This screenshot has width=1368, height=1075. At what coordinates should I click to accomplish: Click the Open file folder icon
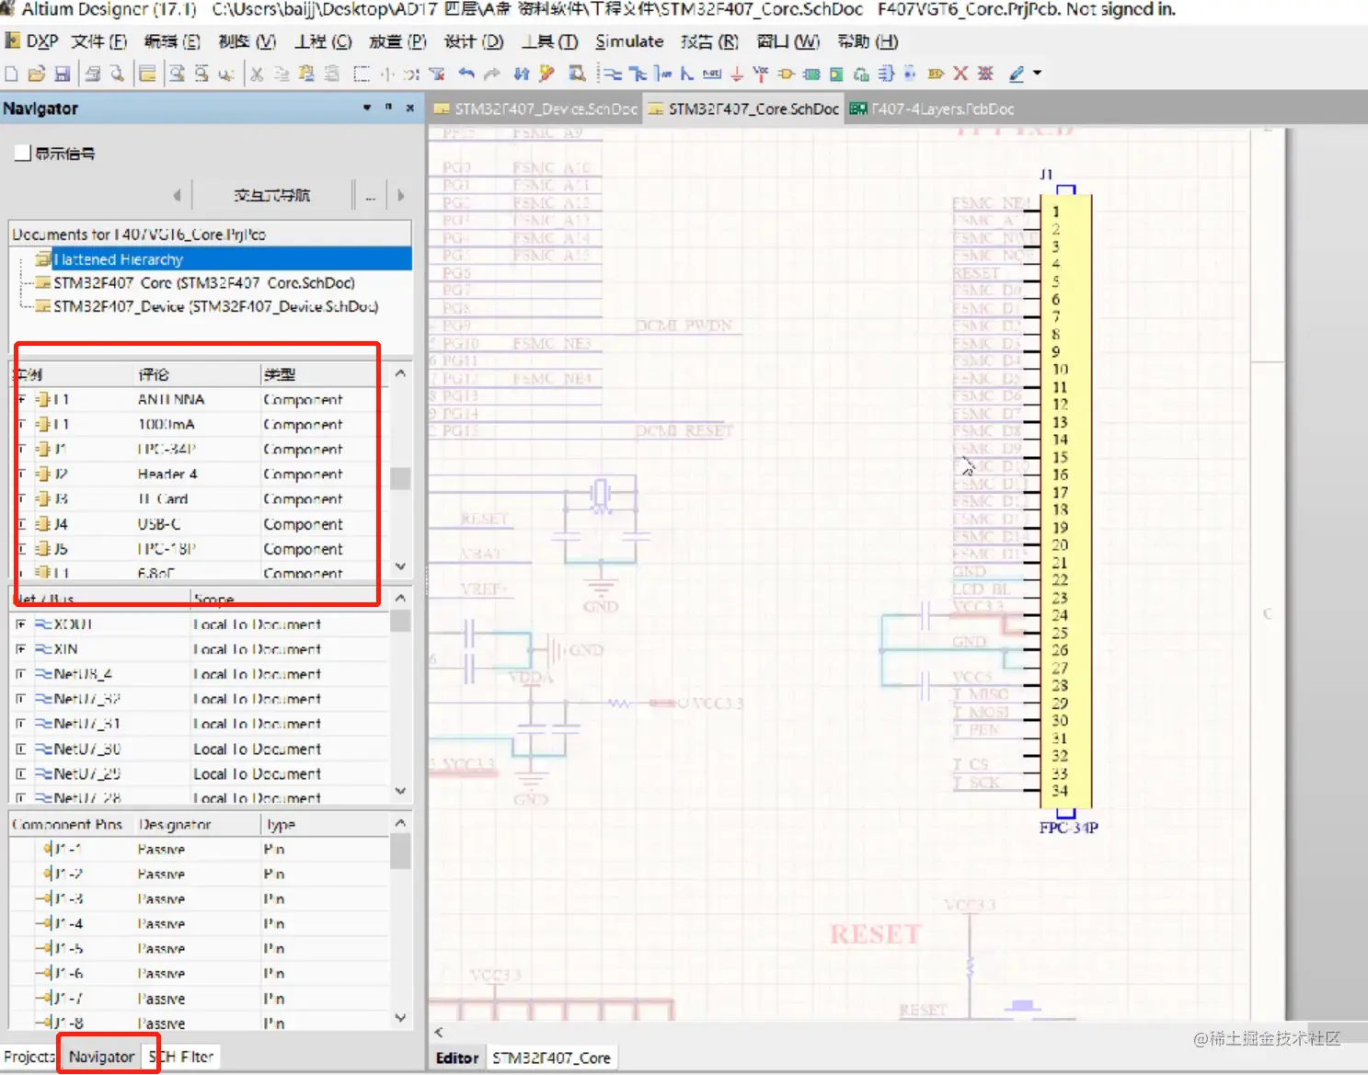point(37,74)
